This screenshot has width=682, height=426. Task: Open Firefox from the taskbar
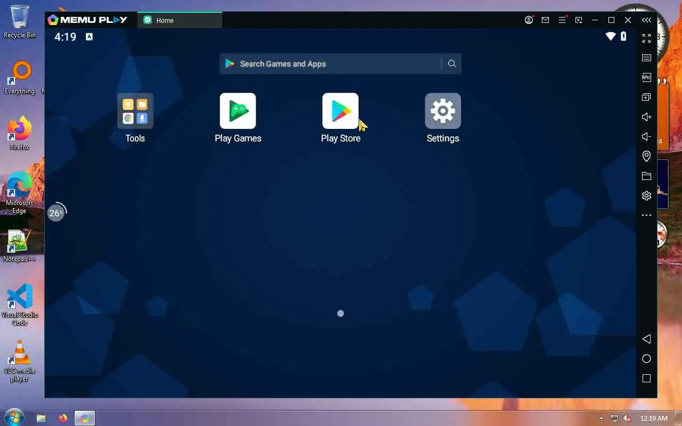coord(63,418)
